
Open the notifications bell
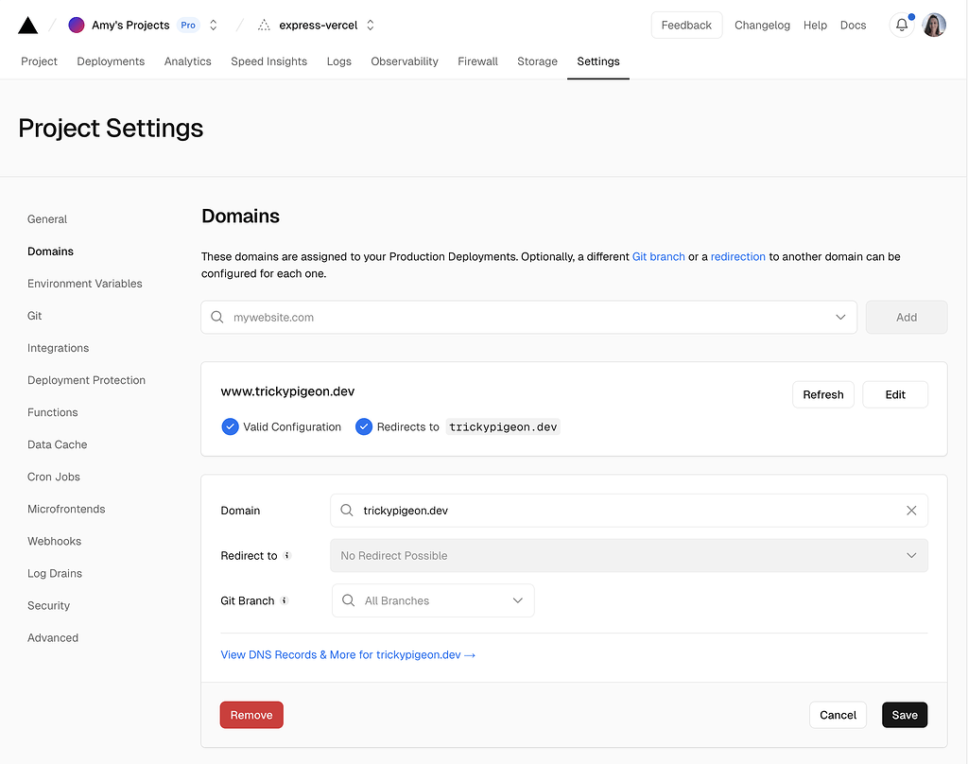pyautogui.click(x=901, y=26)
